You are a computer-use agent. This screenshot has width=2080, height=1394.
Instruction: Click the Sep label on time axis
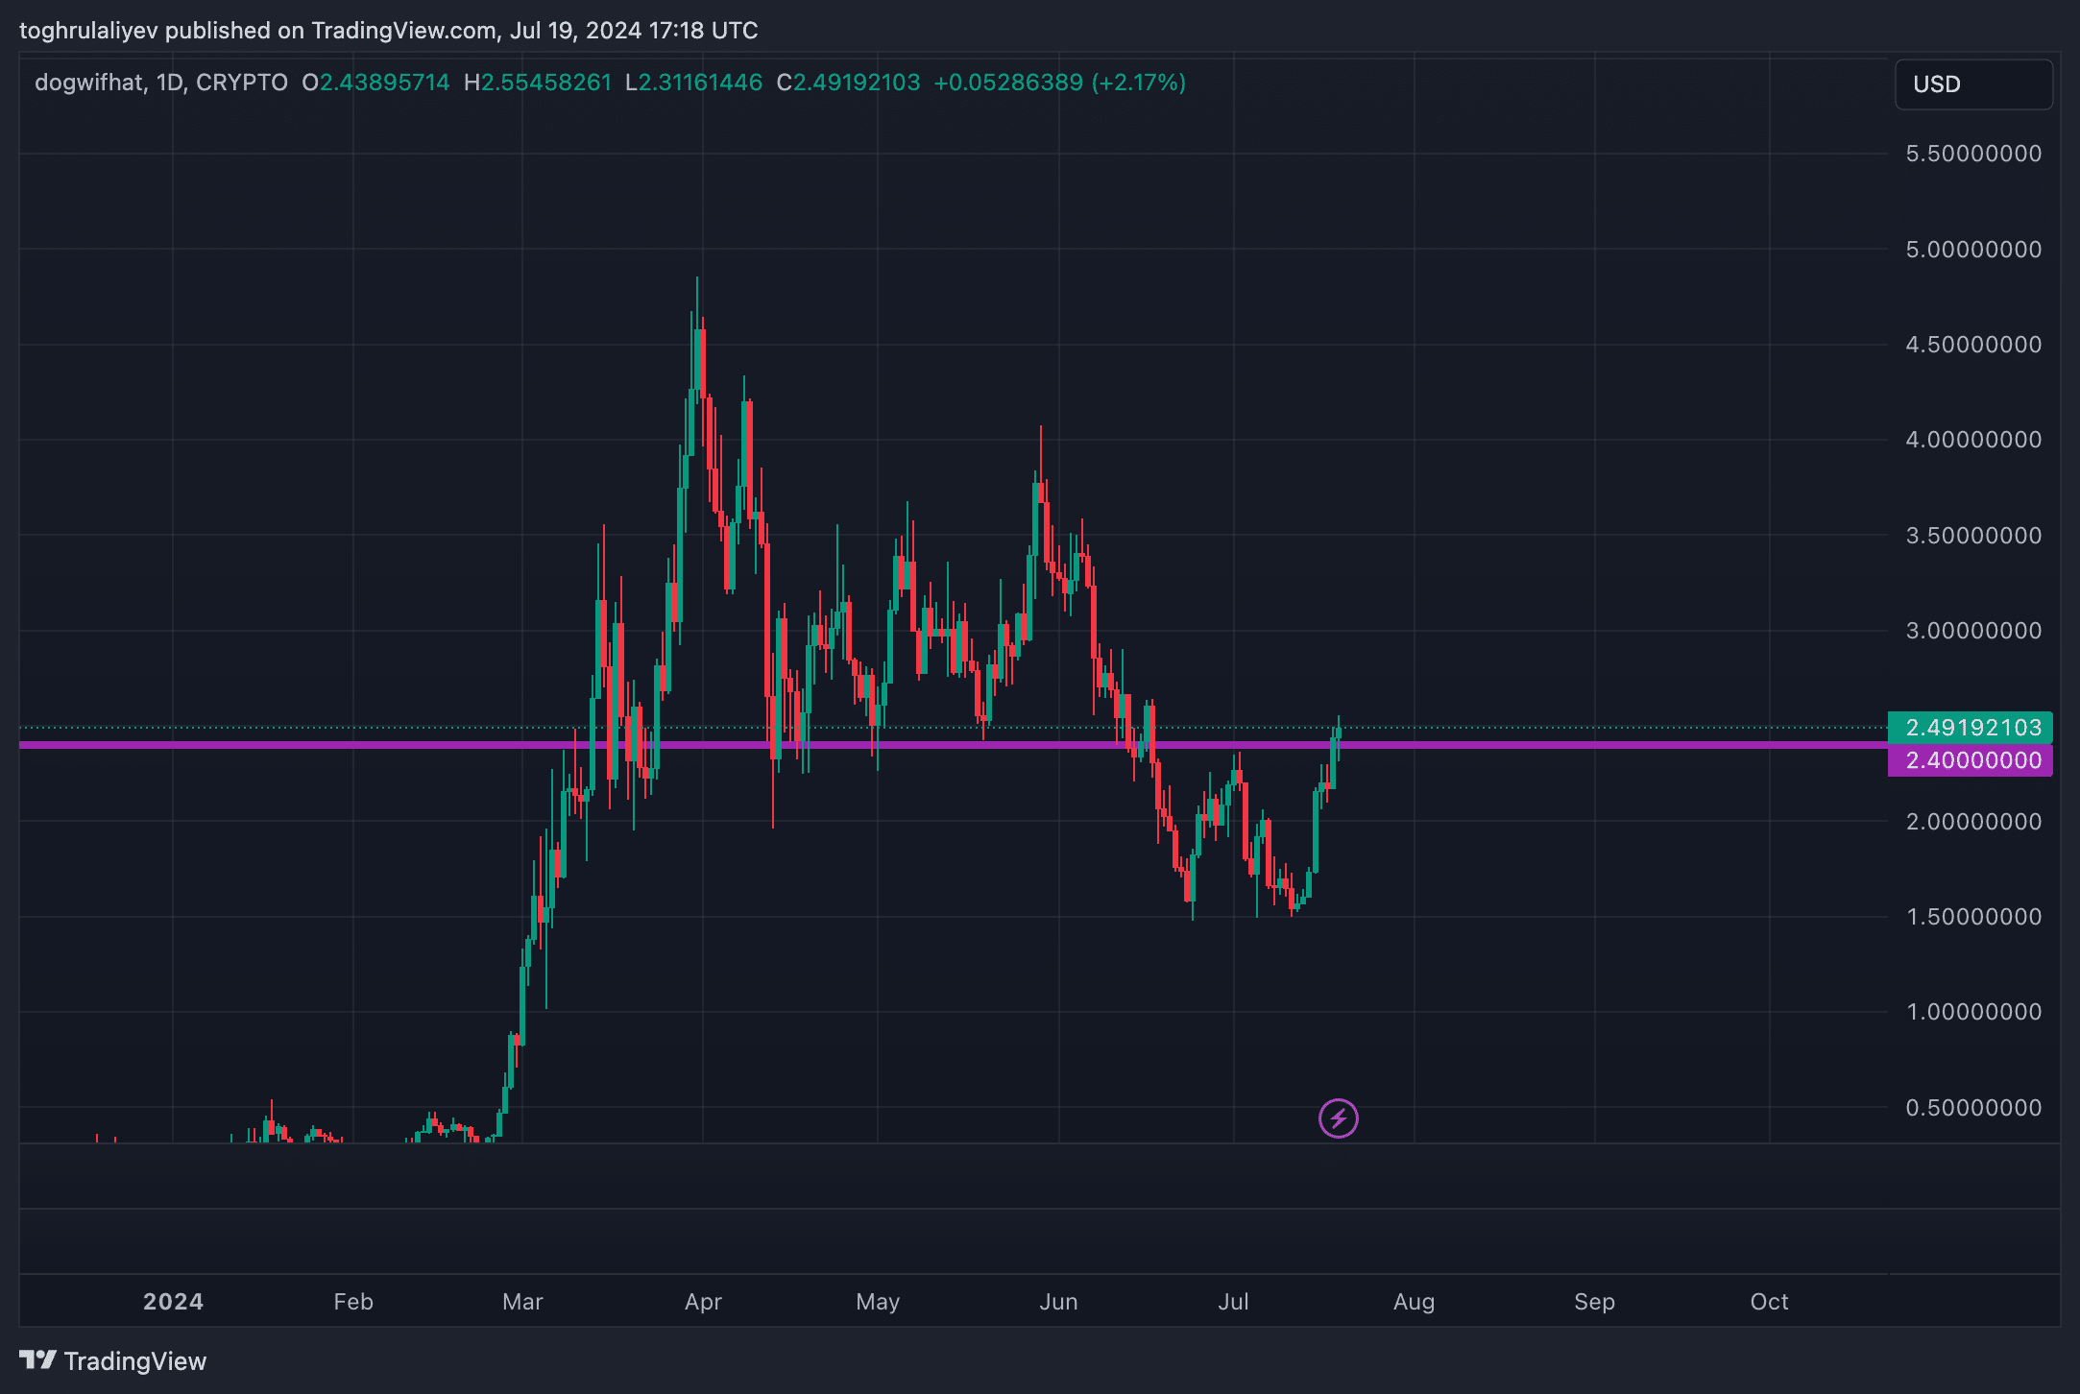(1594, 1302)
